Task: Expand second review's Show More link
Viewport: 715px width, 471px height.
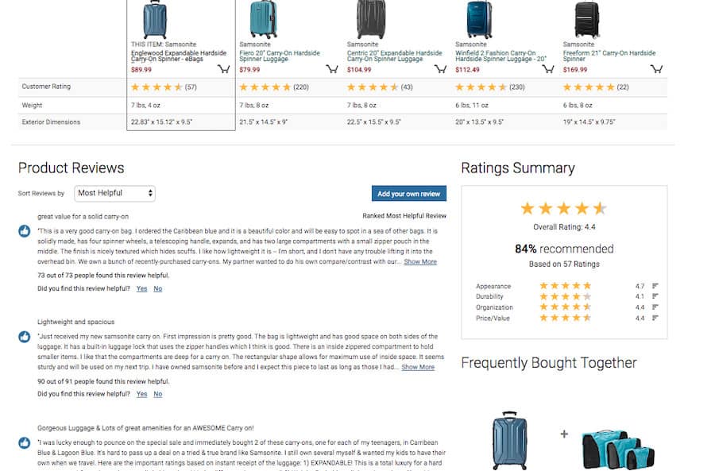Action: [x=418, y=367]
